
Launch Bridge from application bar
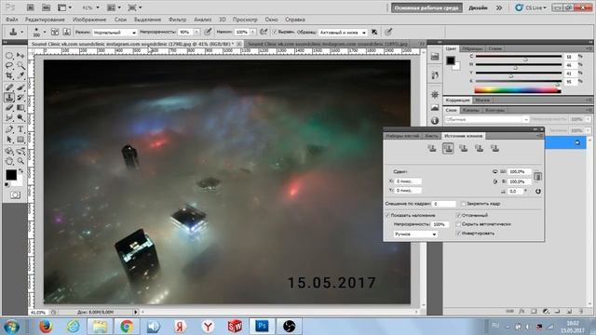(x=31, y=7)
